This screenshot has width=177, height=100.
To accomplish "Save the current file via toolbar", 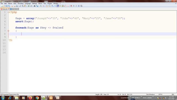I will coord(6,6).
